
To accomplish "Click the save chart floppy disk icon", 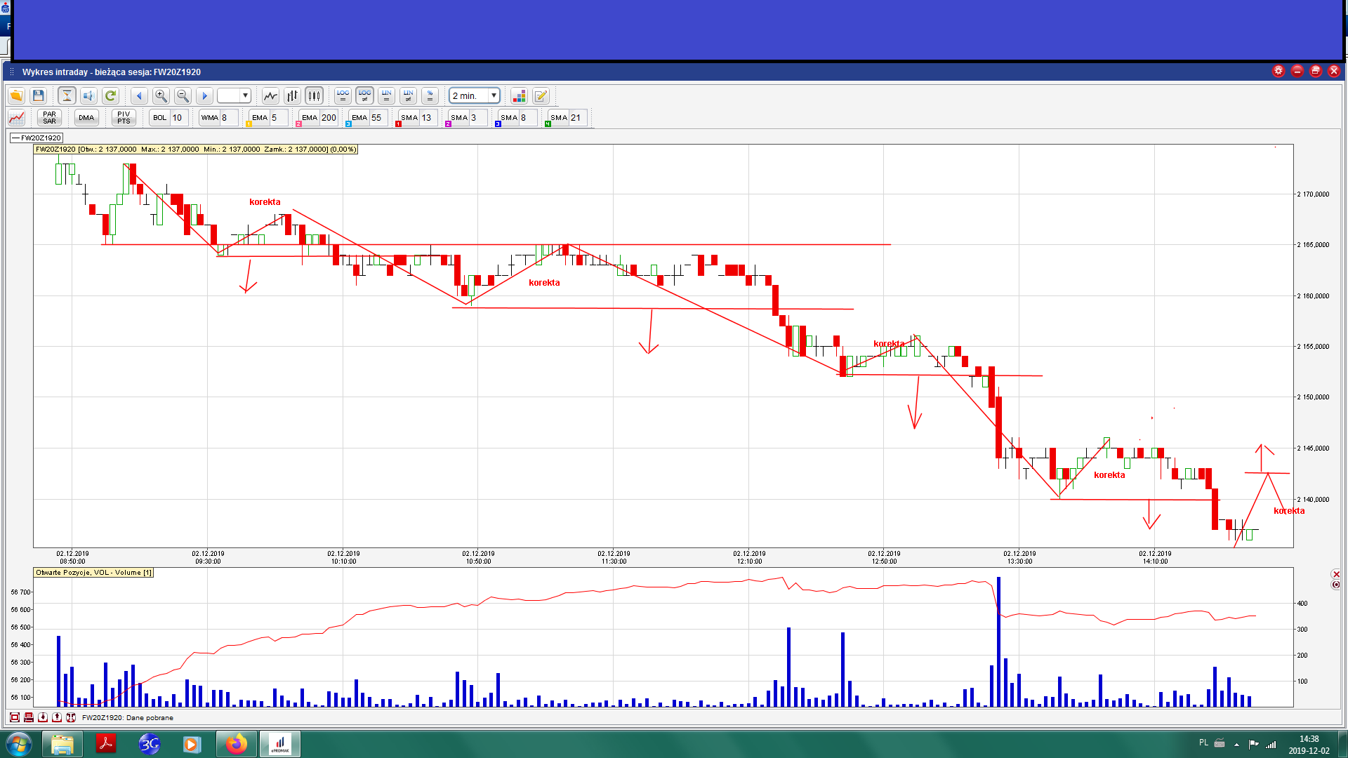I will tap(39, 95).
